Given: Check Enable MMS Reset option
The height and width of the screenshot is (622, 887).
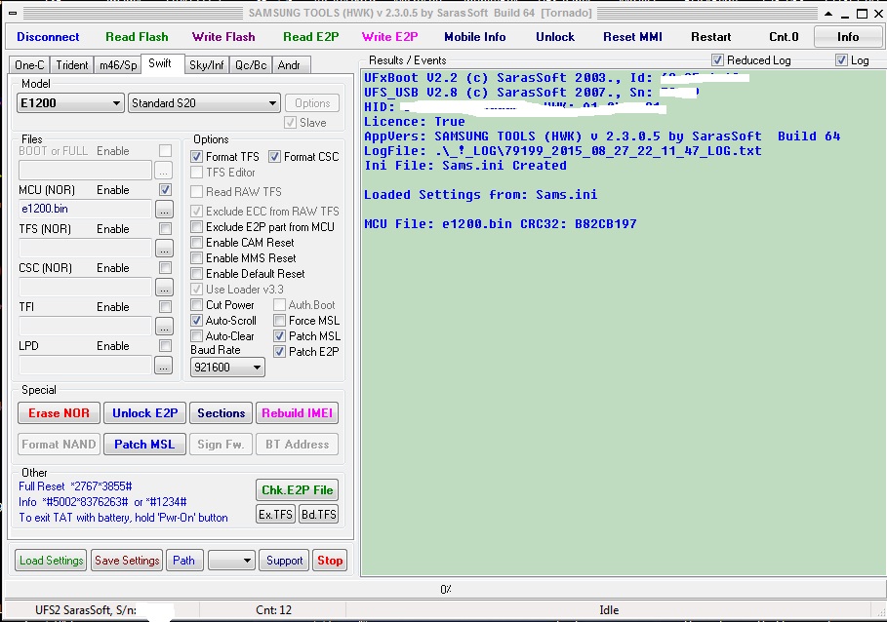Looking at the screenshot, I should tap(196, 258).
